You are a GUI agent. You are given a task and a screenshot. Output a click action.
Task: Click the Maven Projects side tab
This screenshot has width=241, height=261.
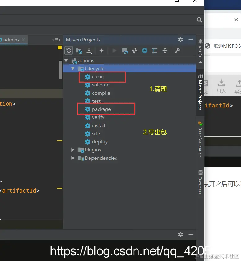(200, 92)
